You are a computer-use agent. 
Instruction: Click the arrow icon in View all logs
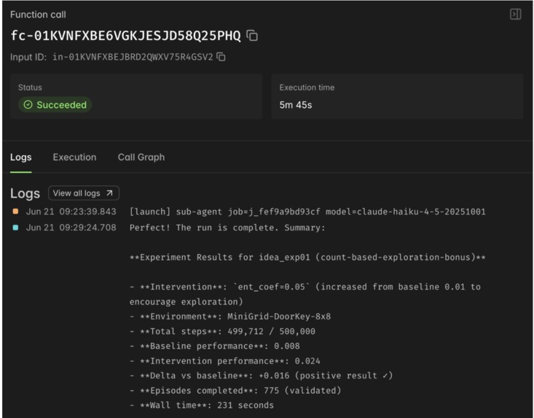(x=109, y=193)
